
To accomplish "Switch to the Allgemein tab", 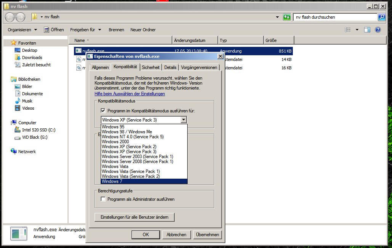I will tap(100, 67).
